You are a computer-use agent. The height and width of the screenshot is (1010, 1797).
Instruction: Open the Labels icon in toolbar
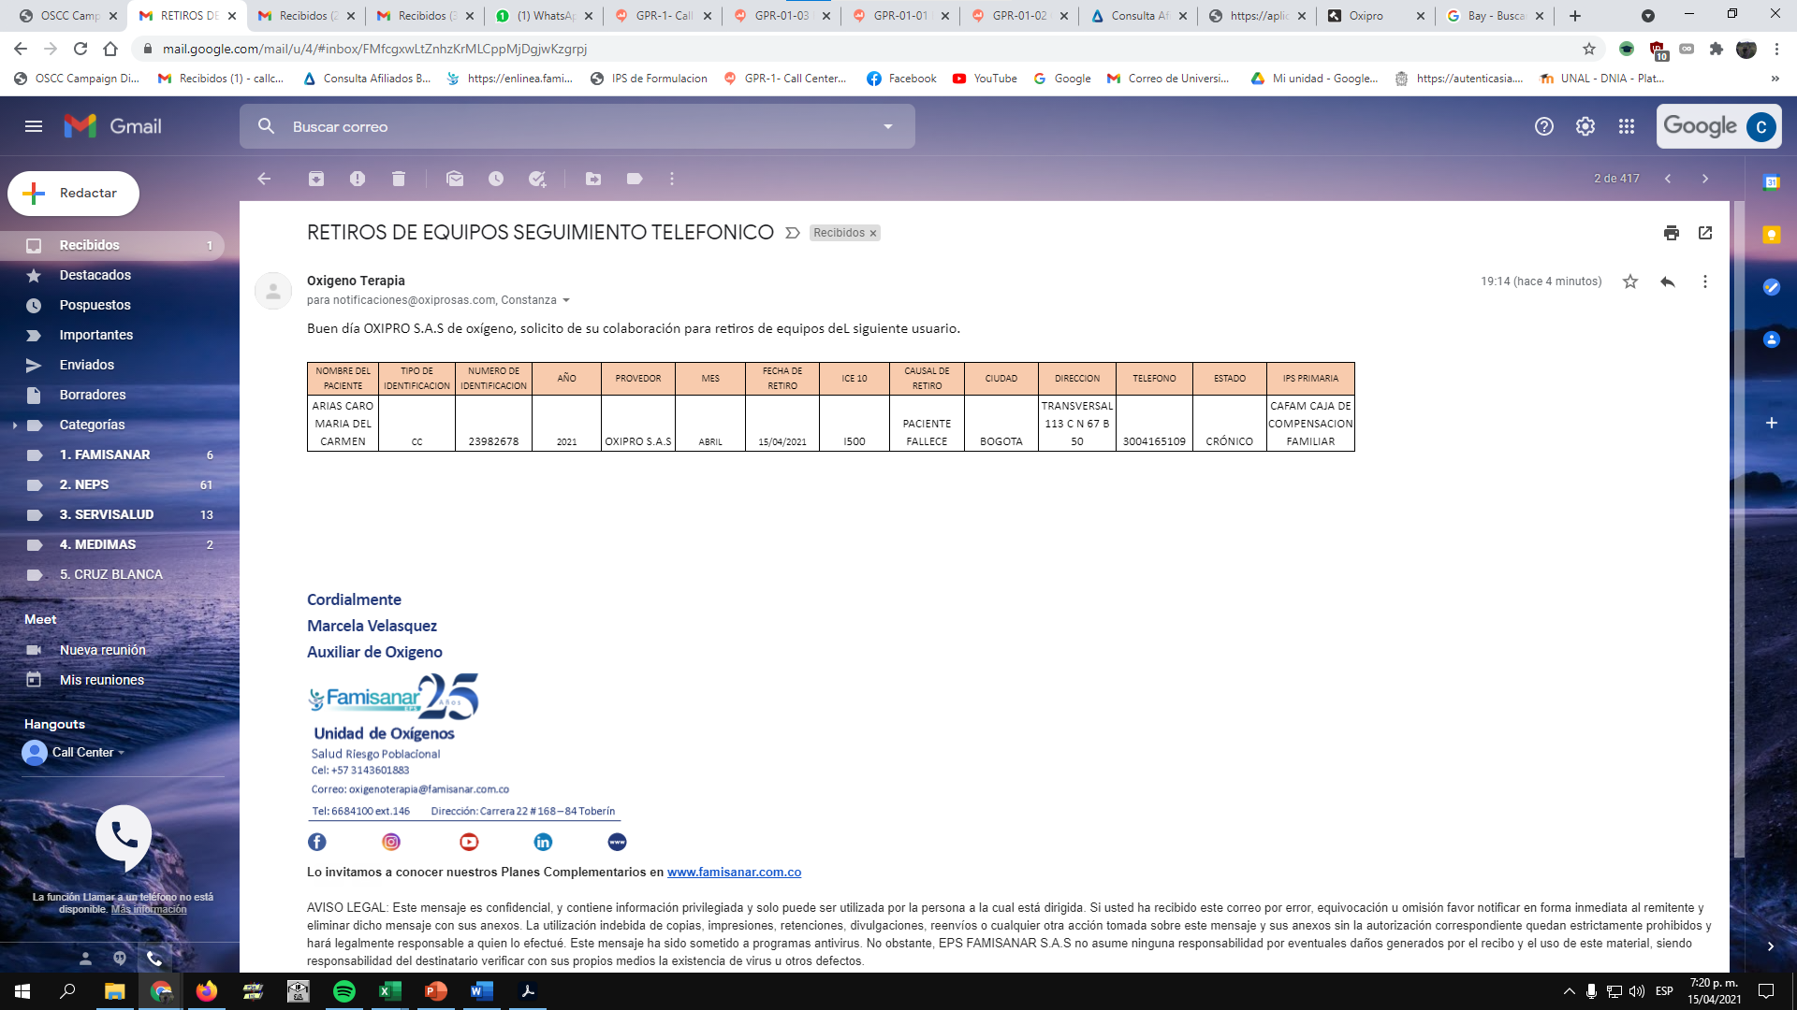pyautogui.click(x=635, y=179)
